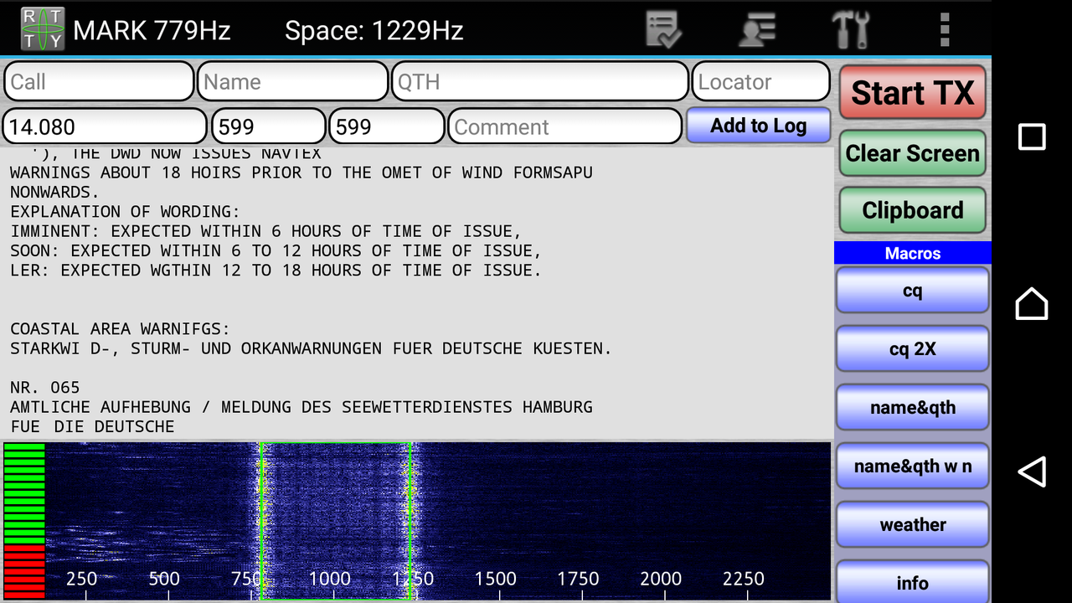Image resolution: width=1072 pixels, height=603 pixels.
Task: Click the Clipboard button
Action: pos(913,210)
